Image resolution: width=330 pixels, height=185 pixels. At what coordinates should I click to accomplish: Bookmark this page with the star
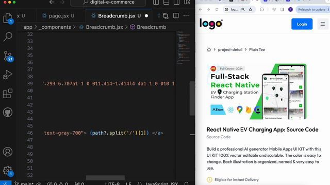click(251, 9)
